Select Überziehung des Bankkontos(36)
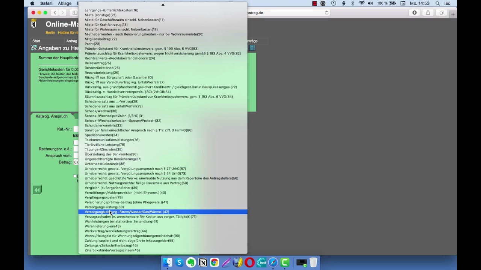This screenshot has height=270, width=481. pyautogui.click(x=163, y=154)
